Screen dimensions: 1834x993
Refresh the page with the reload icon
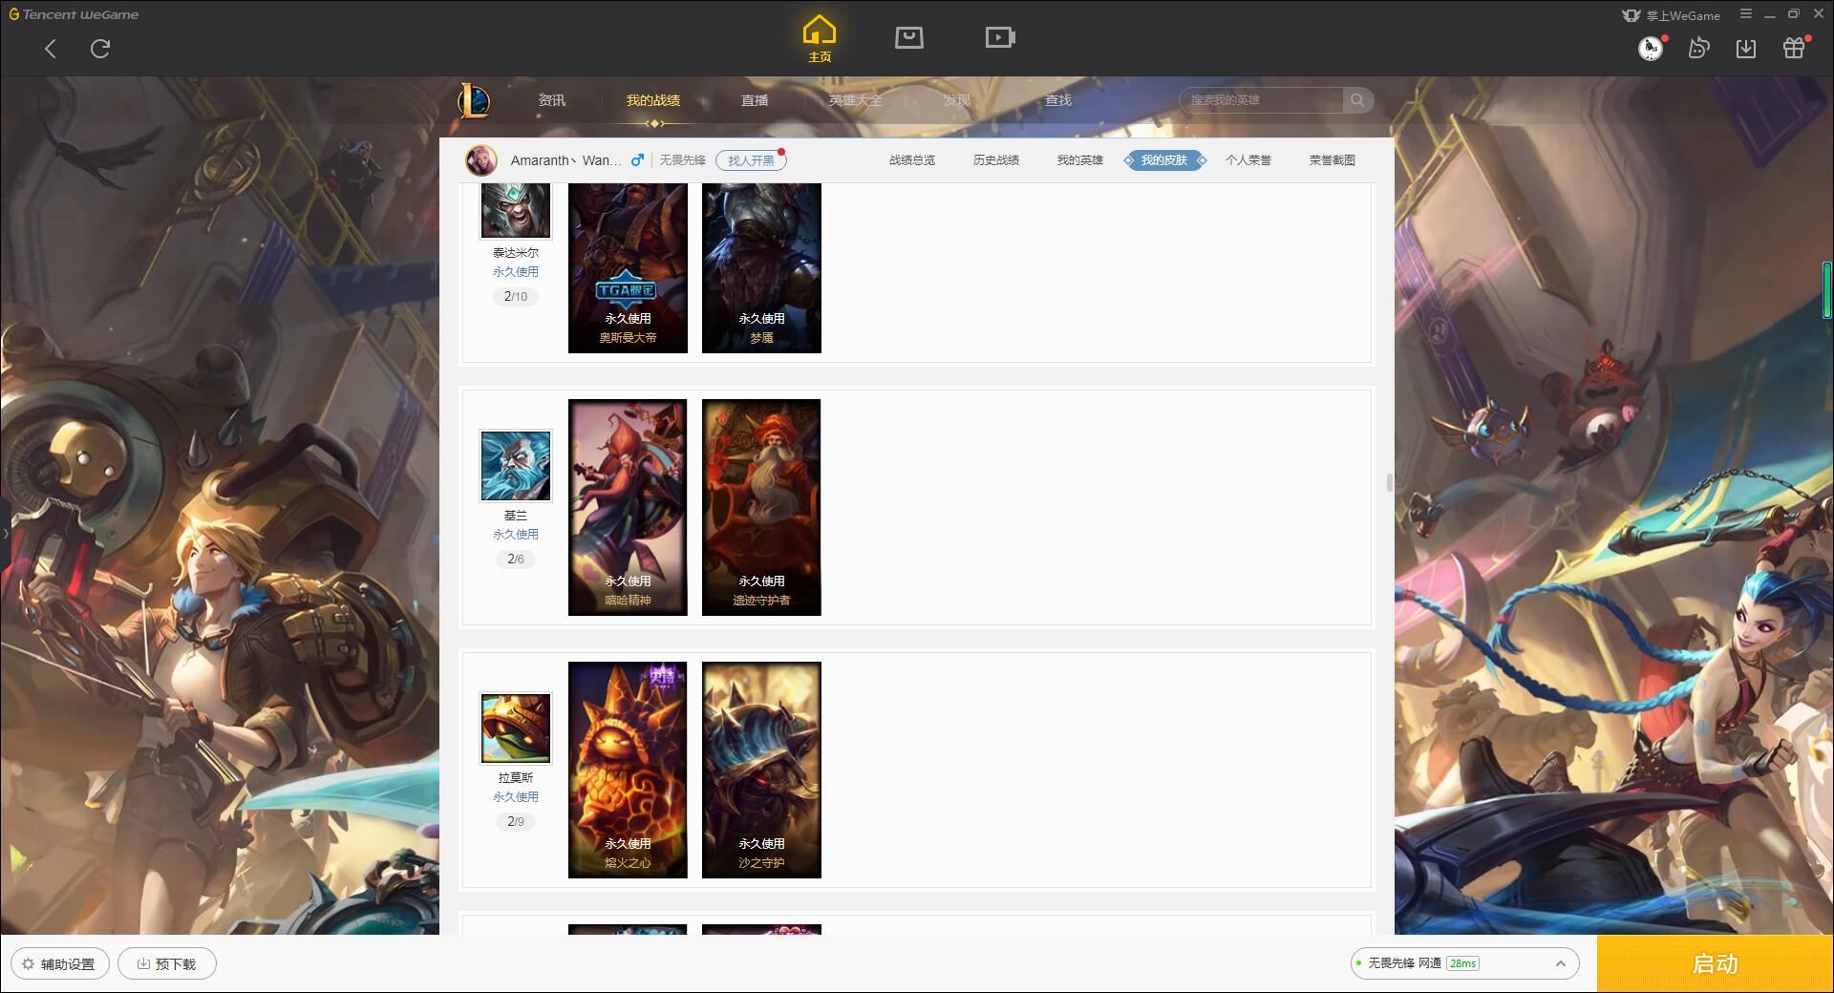click(100, 49)
